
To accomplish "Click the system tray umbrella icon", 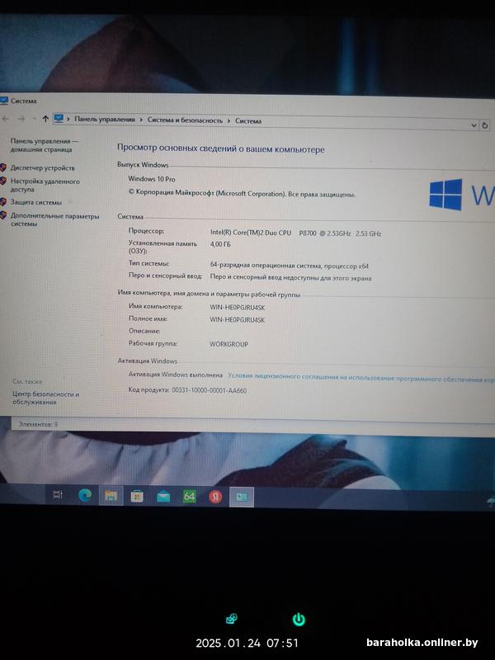I will point(490,502).
